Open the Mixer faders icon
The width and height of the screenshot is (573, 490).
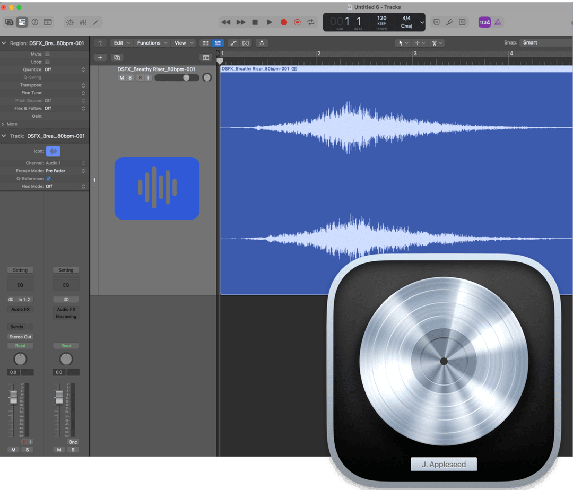point(83,22)
